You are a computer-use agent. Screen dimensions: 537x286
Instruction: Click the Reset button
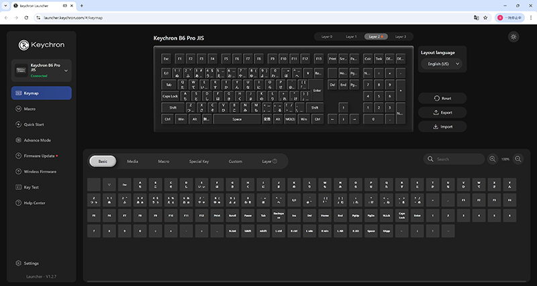click(442, 98)
